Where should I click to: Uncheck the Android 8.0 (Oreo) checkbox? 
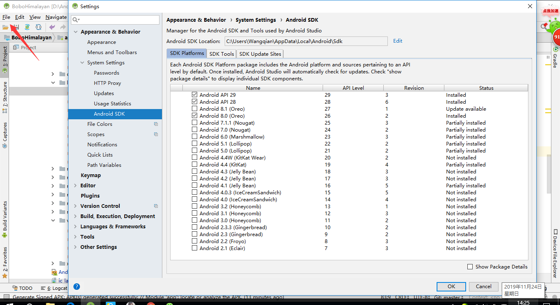tap(194, 116)
